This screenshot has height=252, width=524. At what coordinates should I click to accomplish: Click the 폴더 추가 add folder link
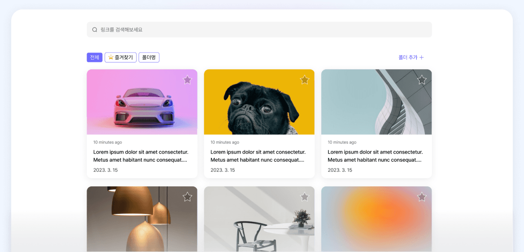(408, 57)
